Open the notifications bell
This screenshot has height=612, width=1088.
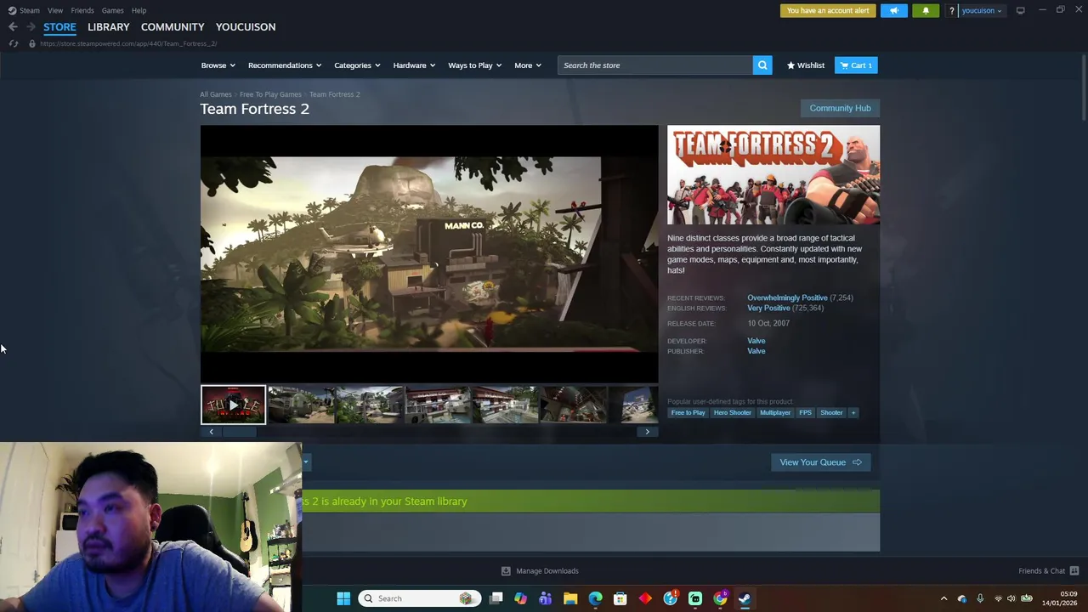coord(926,10)
